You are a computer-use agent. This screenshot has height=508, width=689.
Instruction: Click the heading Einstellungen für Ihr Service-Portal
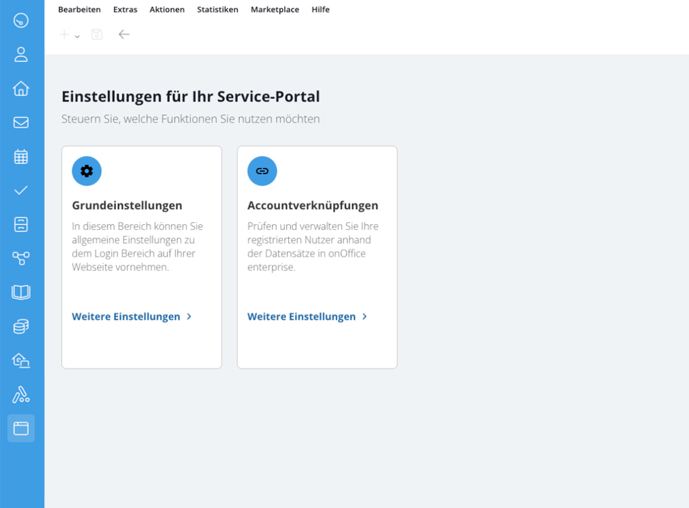(191, 96)
